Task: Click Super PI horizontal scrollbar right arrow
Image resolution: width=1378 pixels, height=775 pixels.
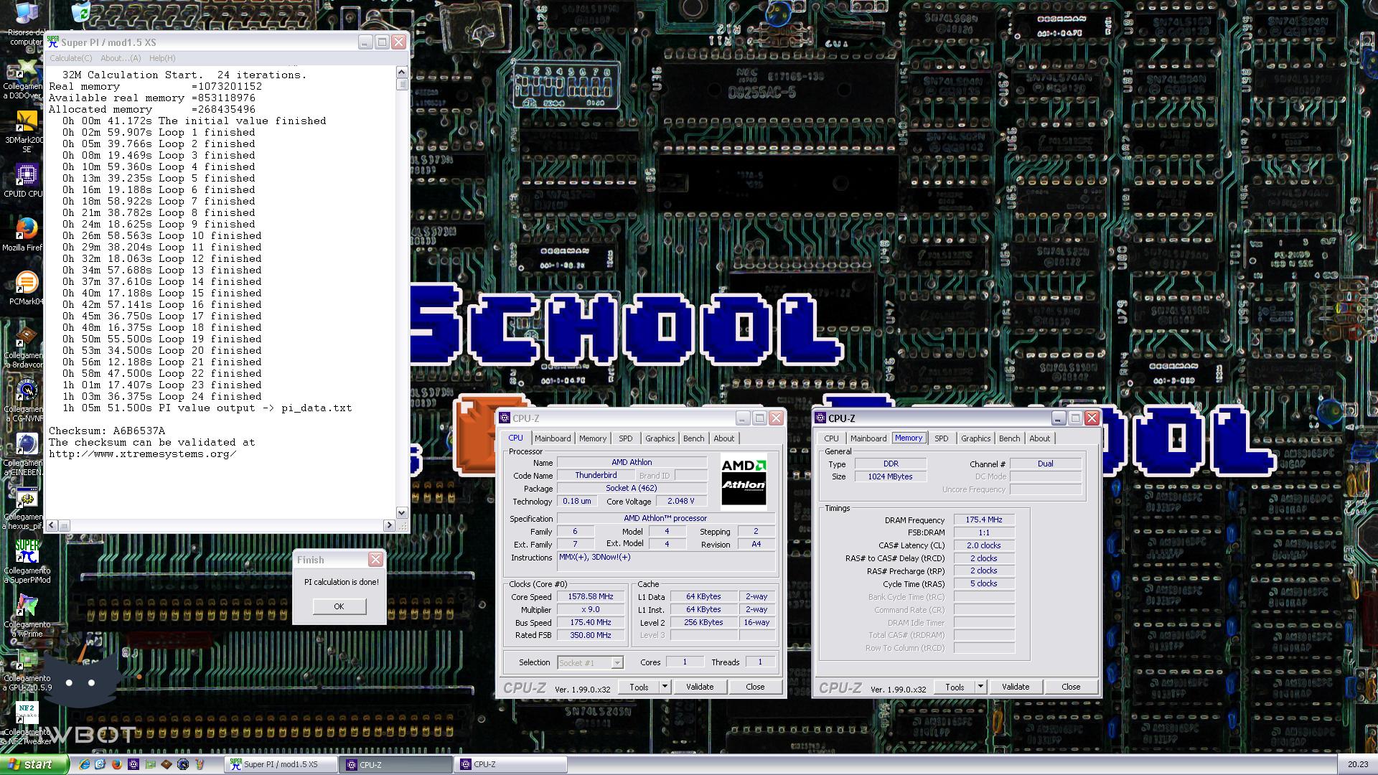Action: [x=390, y=525]
